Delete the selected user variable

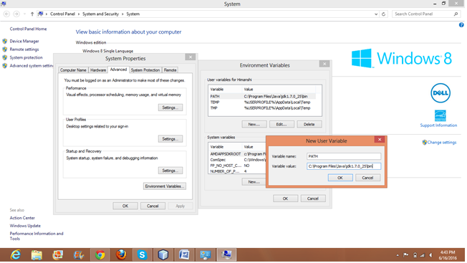[x=309, y=124]
